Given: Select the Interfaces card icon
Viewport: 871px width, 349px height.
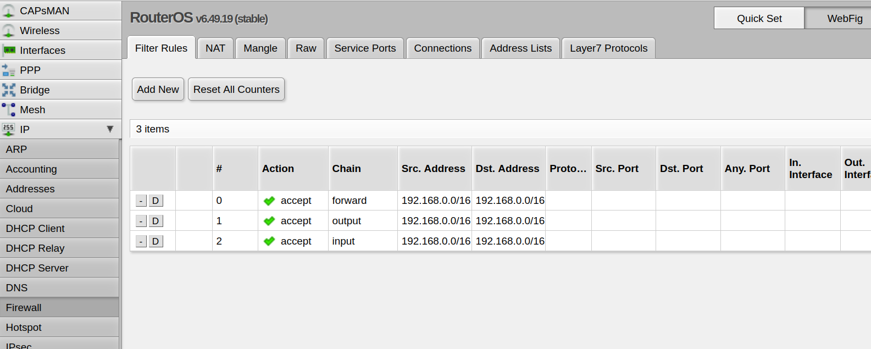Looking at the screenshot, I should (9, 51).
